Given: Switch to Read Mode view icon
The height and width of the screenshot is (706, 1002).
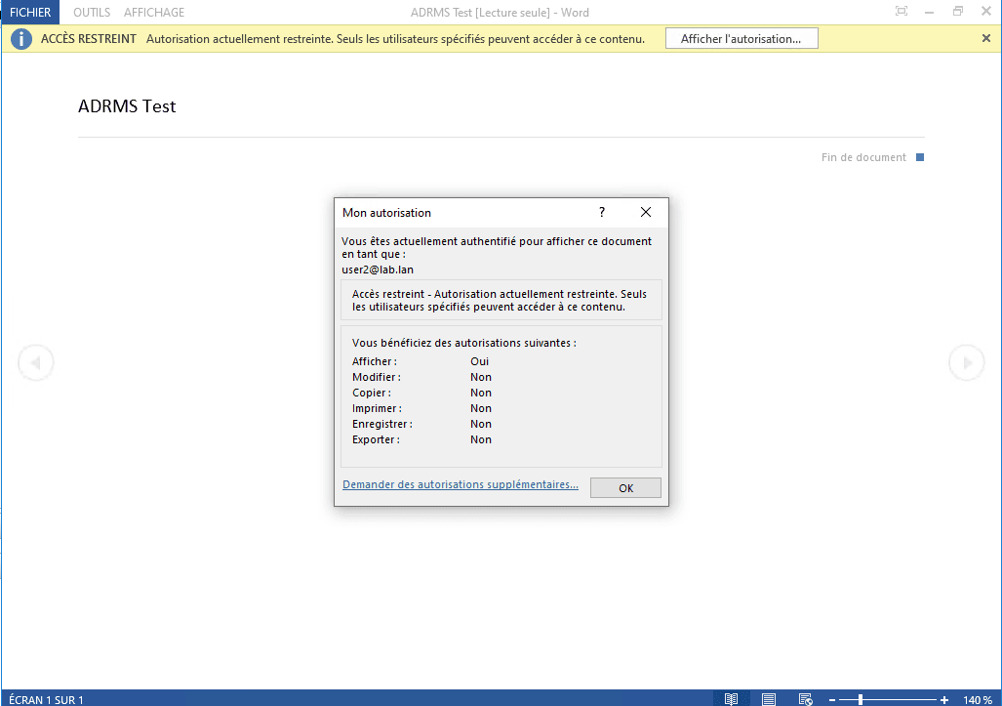Looking at the screenshot, I should coord(731,699).
